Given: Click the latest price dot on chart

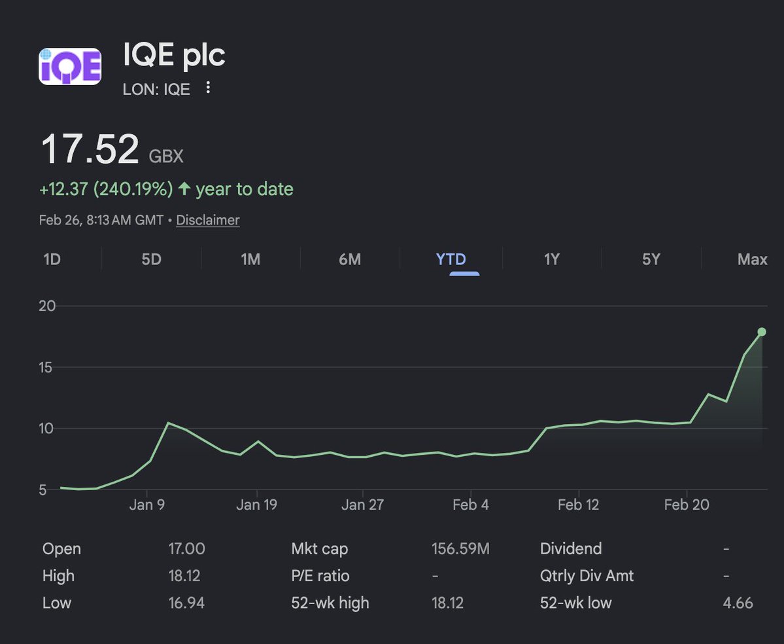Looking at the screenshot, I should [762, 332].
